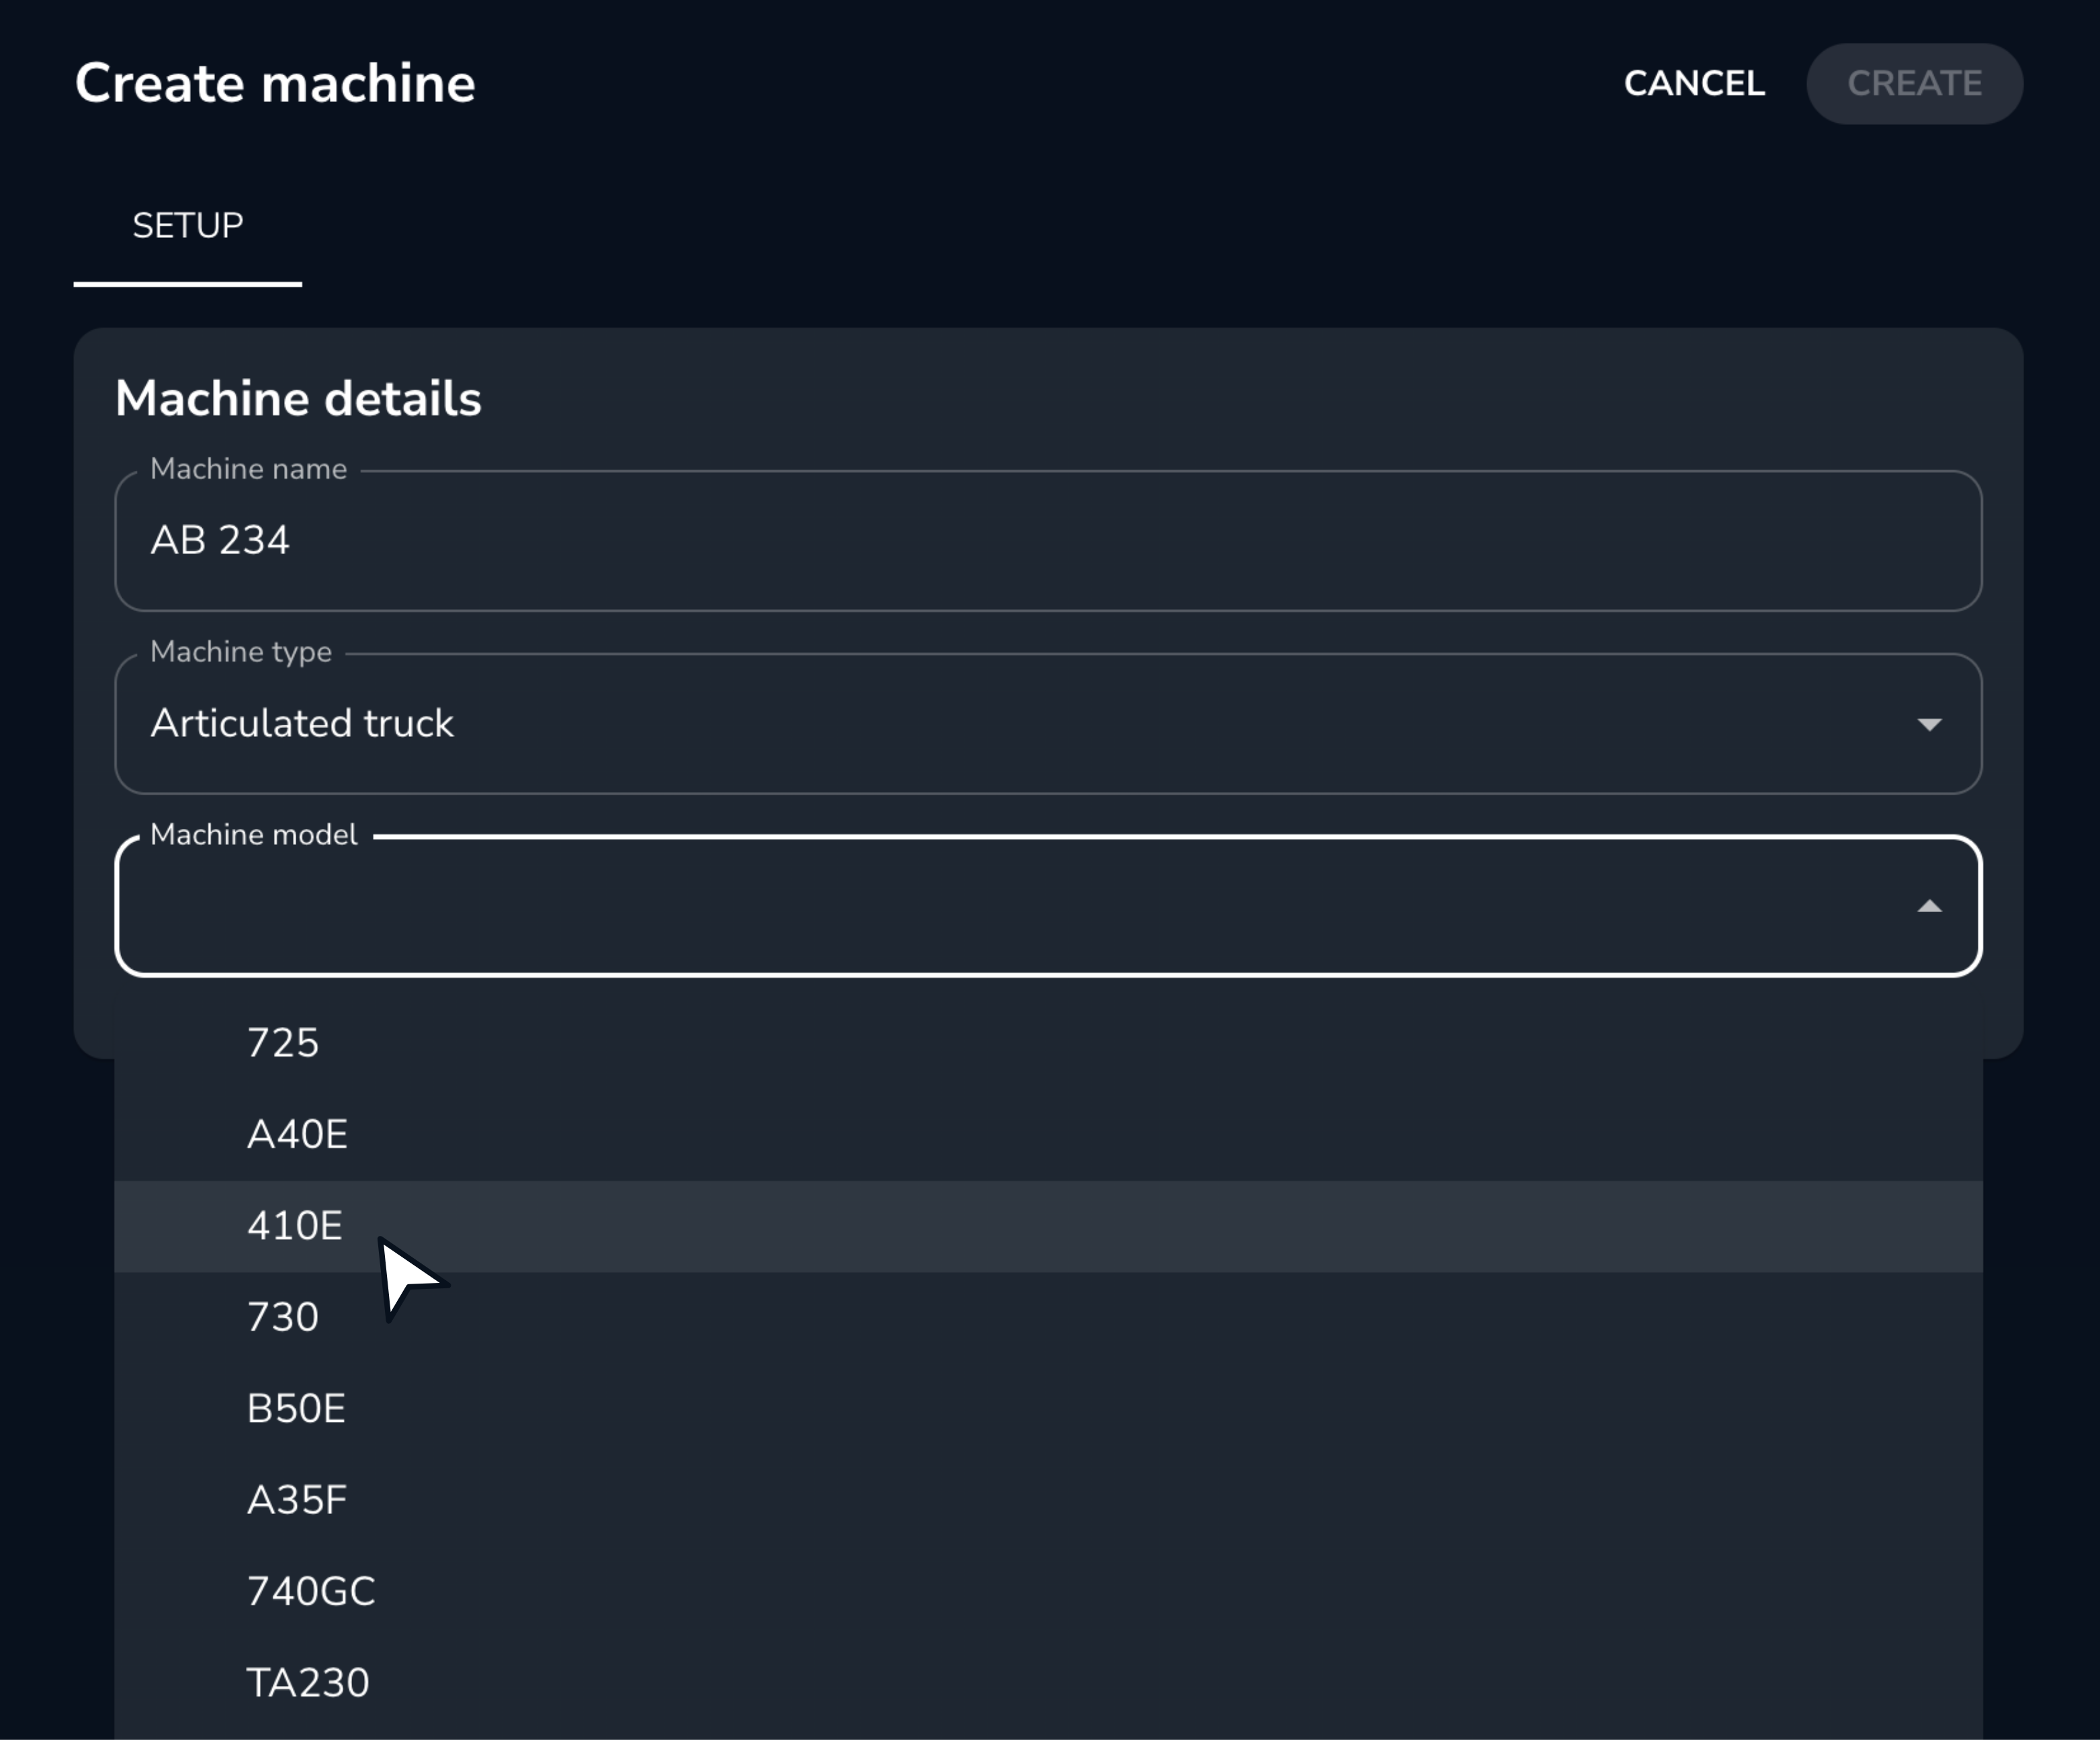Select model 725 from the list

coord(285,1043)
